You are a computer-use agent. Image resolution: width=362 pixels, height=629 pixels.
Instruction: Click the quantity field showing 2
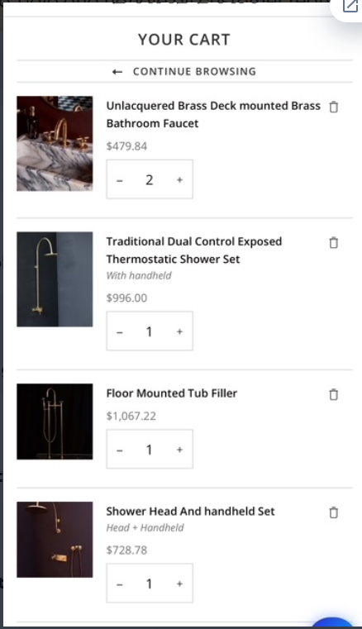point(150,179)
